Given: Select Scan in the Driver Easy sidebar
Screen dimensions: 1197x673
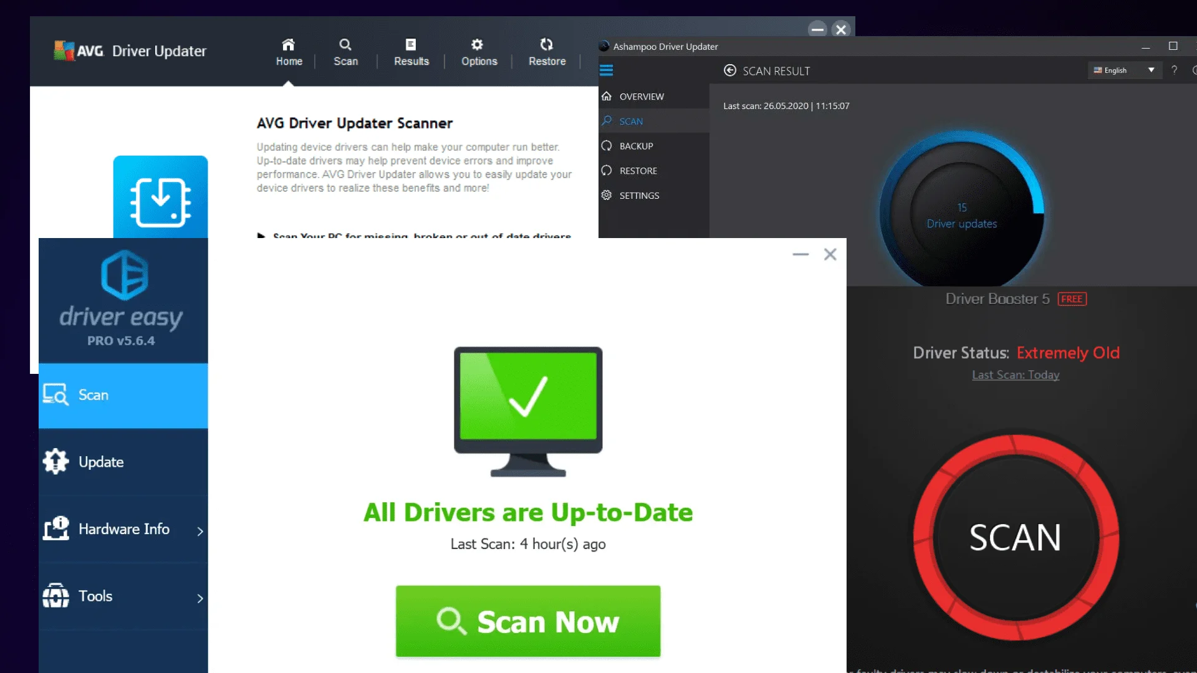Looking at the screenshot, I should click(x=92, y=395).
